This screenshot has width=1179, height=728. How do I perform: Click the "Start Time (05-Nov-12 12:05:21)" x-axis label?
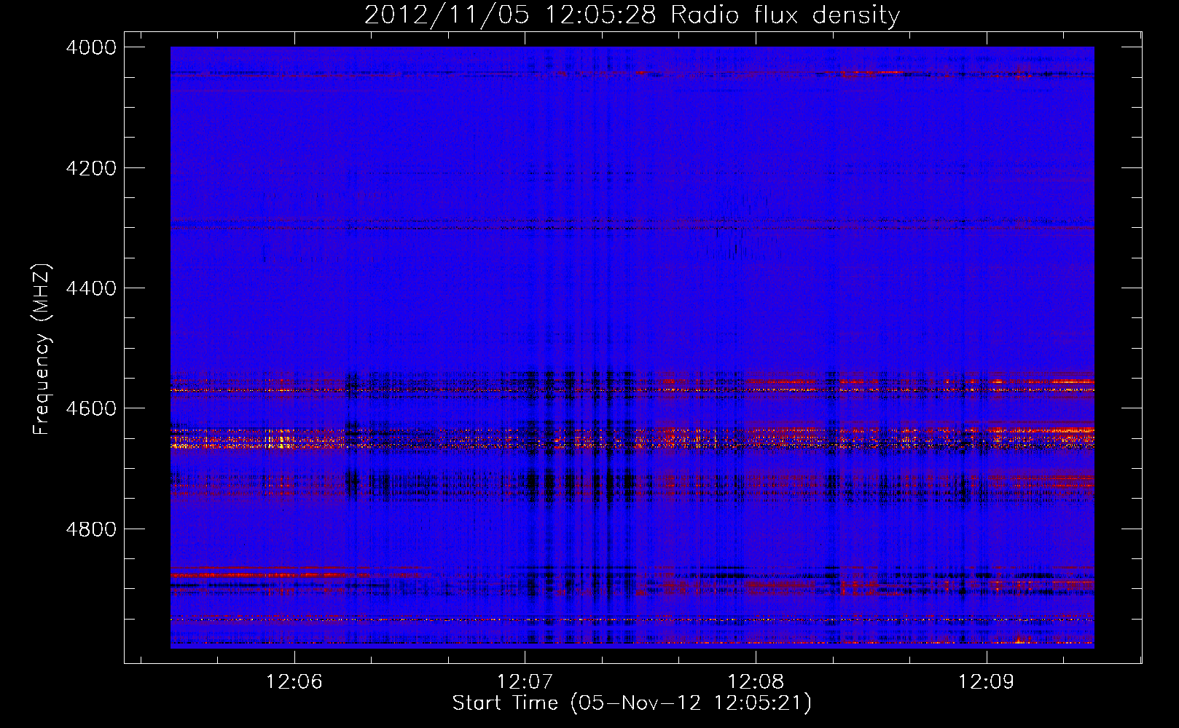click(632, 703)
